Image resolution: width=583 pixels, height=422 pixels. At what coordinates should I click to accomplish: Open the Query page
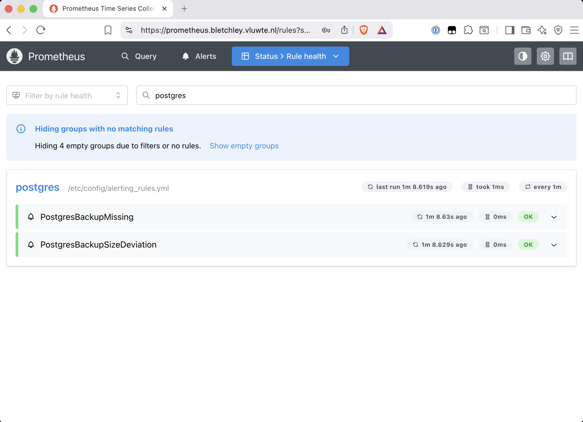[139, 56]
